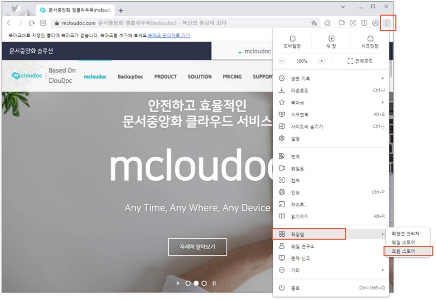Click the 100% zoom level value

302,61
